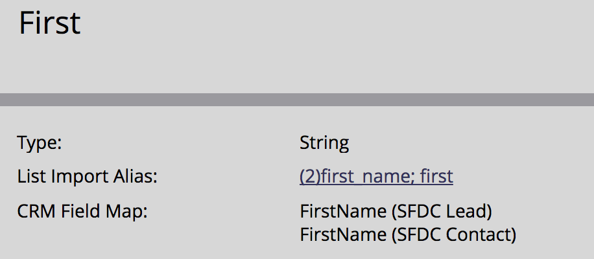Click "FirstName" in the SFDC Lead row

point(343,211)
